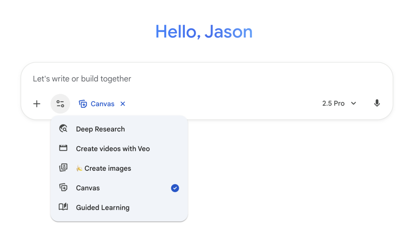Click the Deep Research icon in menu
405x233 pixels.
point(63,129)
